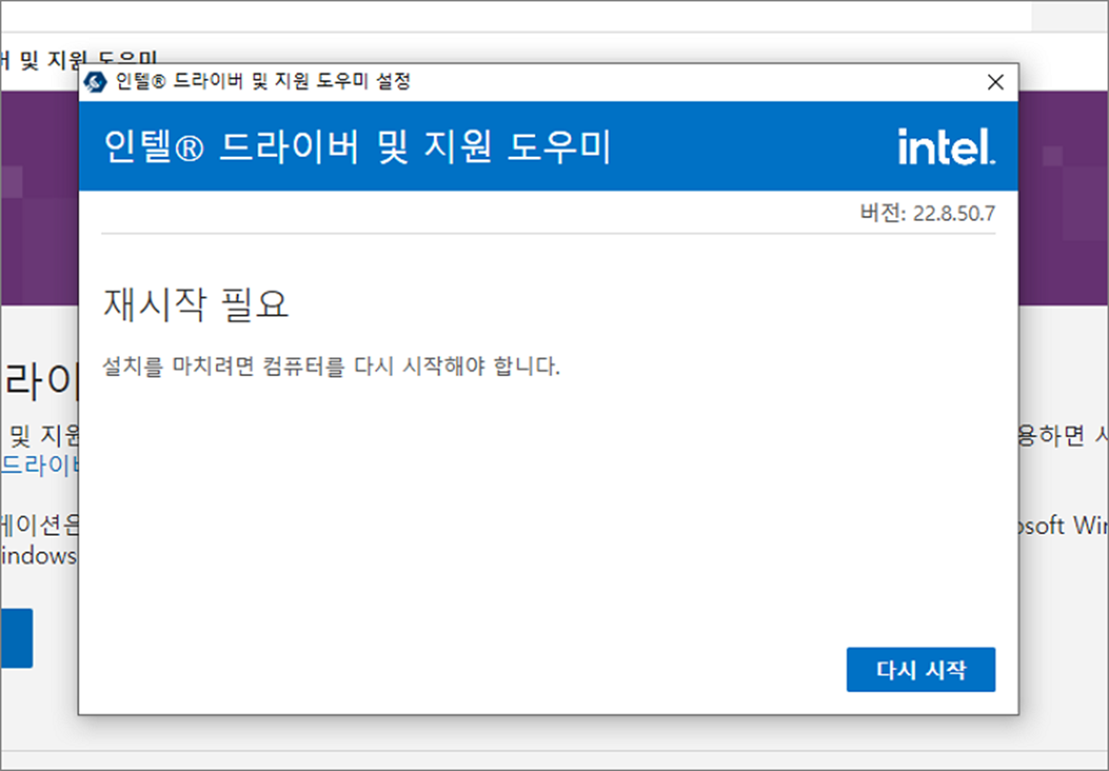Click the blue button in background webpage

(16, 638)
